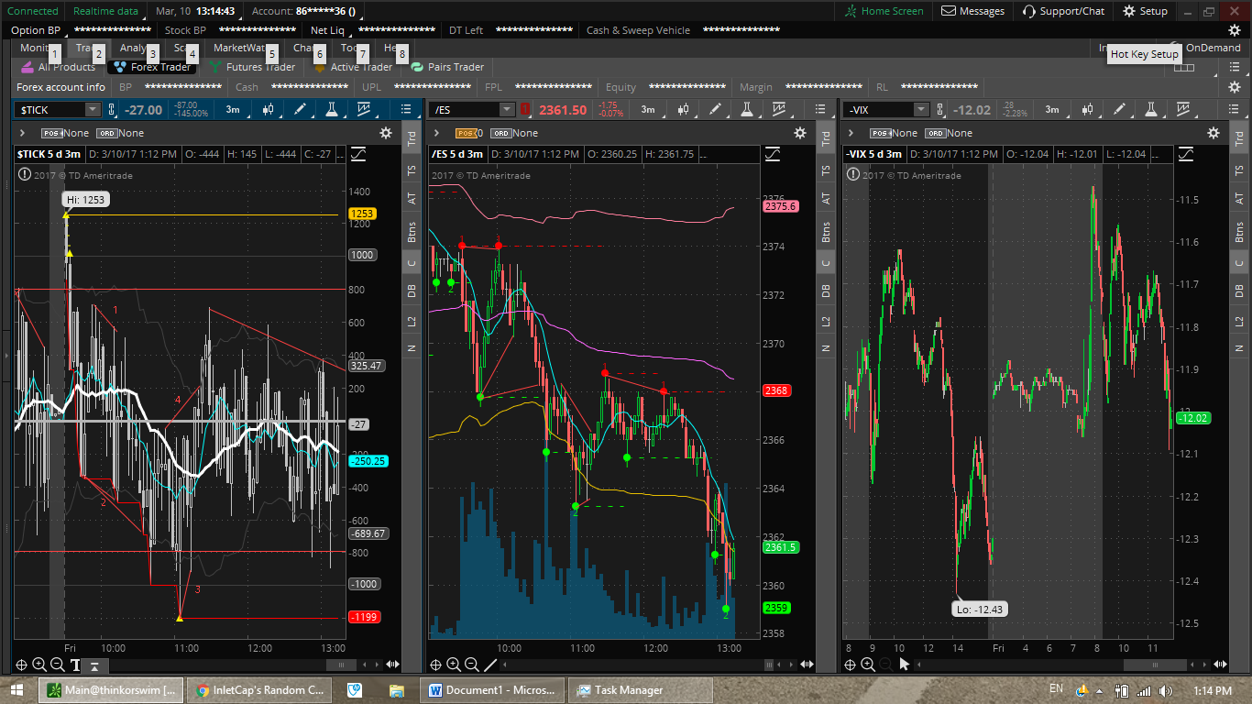Open the chart grid layout selector

1184,67
